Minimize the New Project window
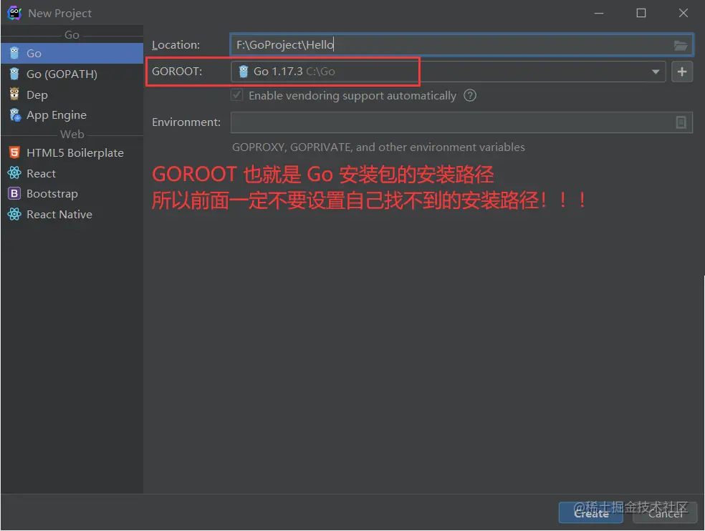 599,13
